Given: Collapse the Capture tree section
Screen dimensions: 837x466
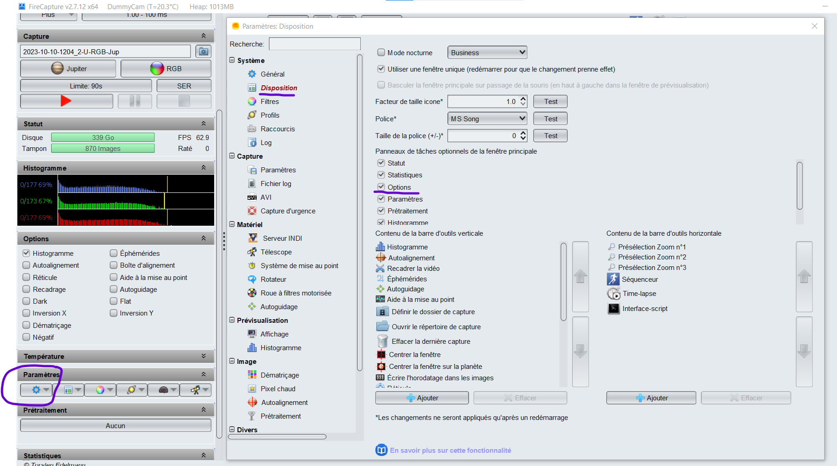Looking at the screenshot, I should [232, 156].
